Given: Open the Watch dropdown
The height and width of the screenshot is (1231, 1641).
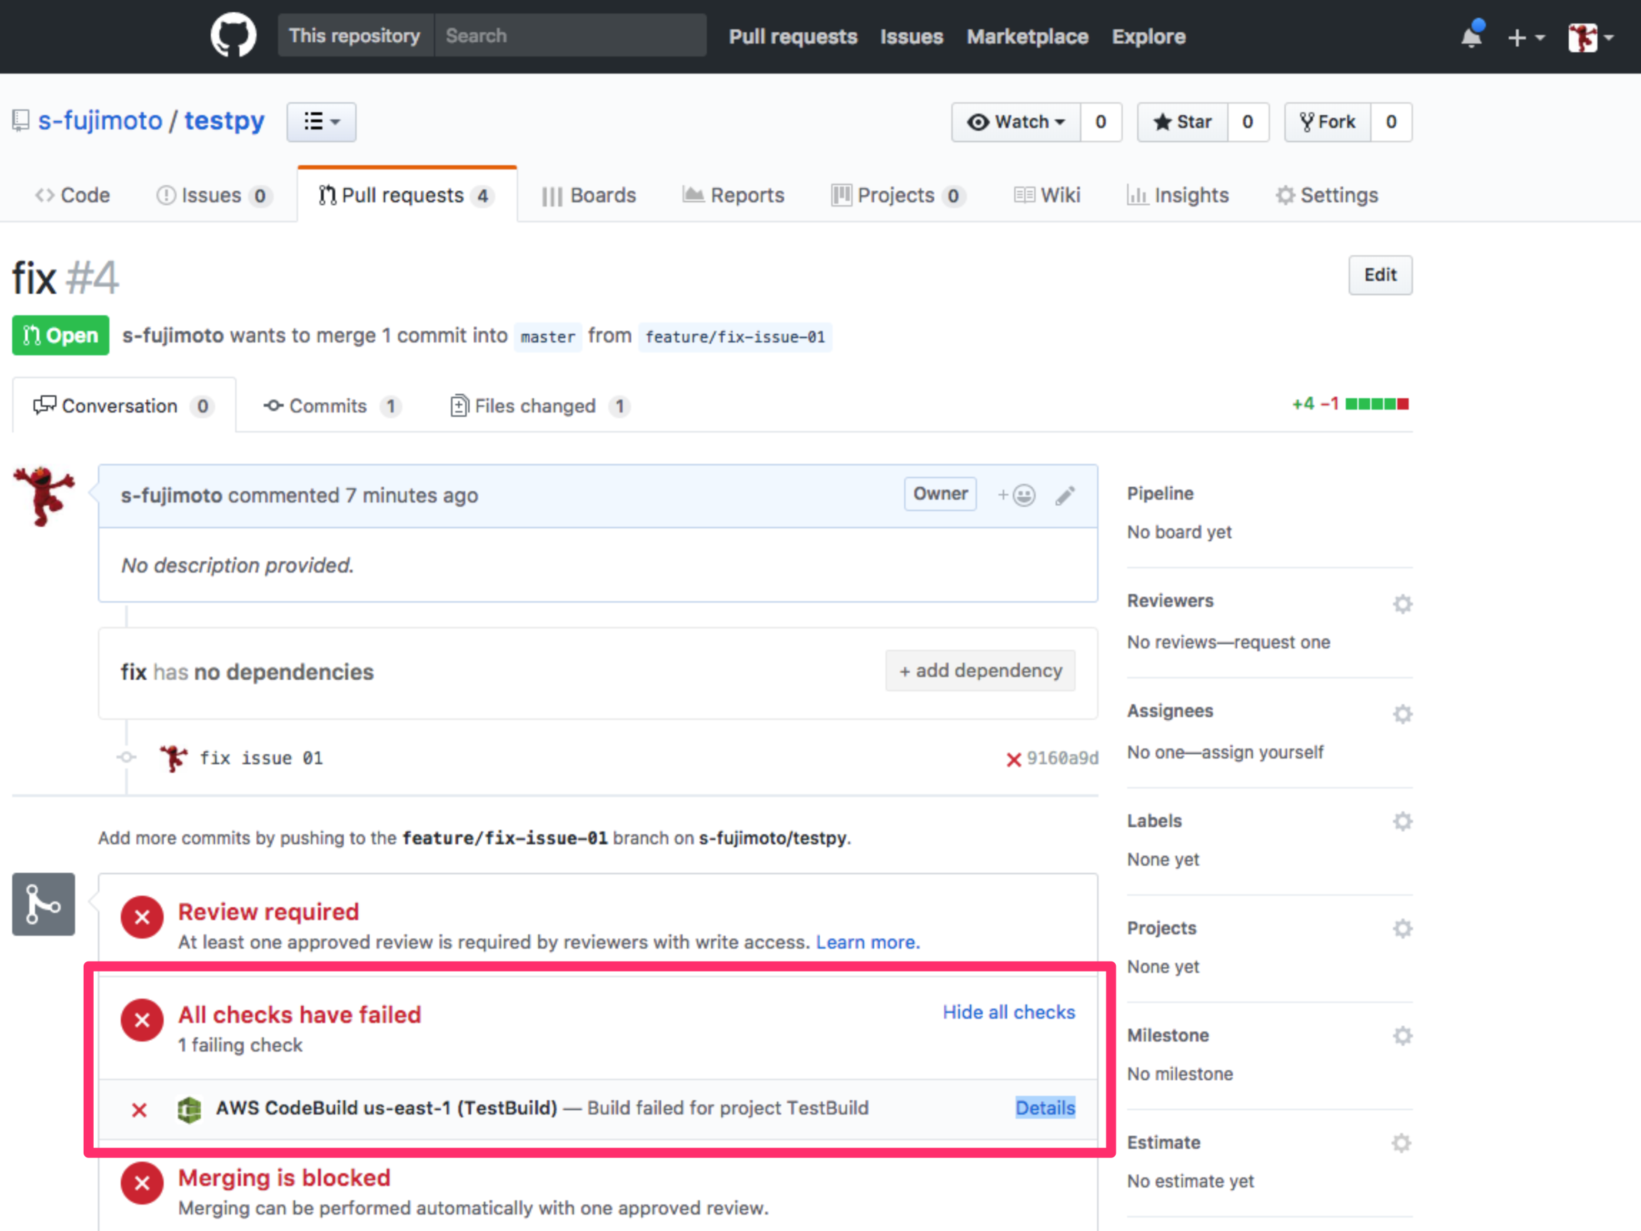Looking at the screenshot, I should pyautogui.click(x=1016, y=122).
